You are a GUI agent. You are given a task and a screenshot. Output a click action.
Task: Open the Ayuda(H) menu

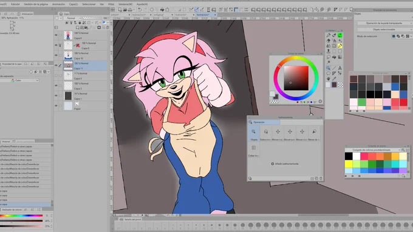142,4
